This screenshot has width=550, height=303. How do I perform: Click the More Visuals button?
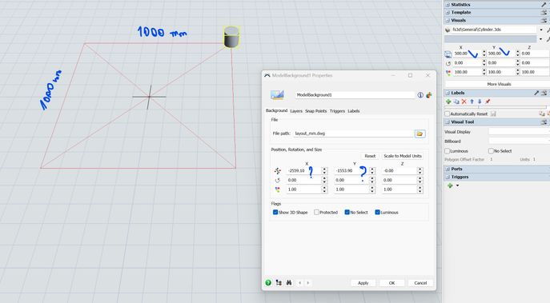pyautogui.click(x=499, y=85)
